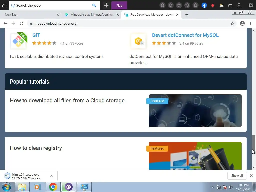This screenshot has width=256, height=192.
Task: Click the folder icon in top toolbar
Action: [230, 5]
